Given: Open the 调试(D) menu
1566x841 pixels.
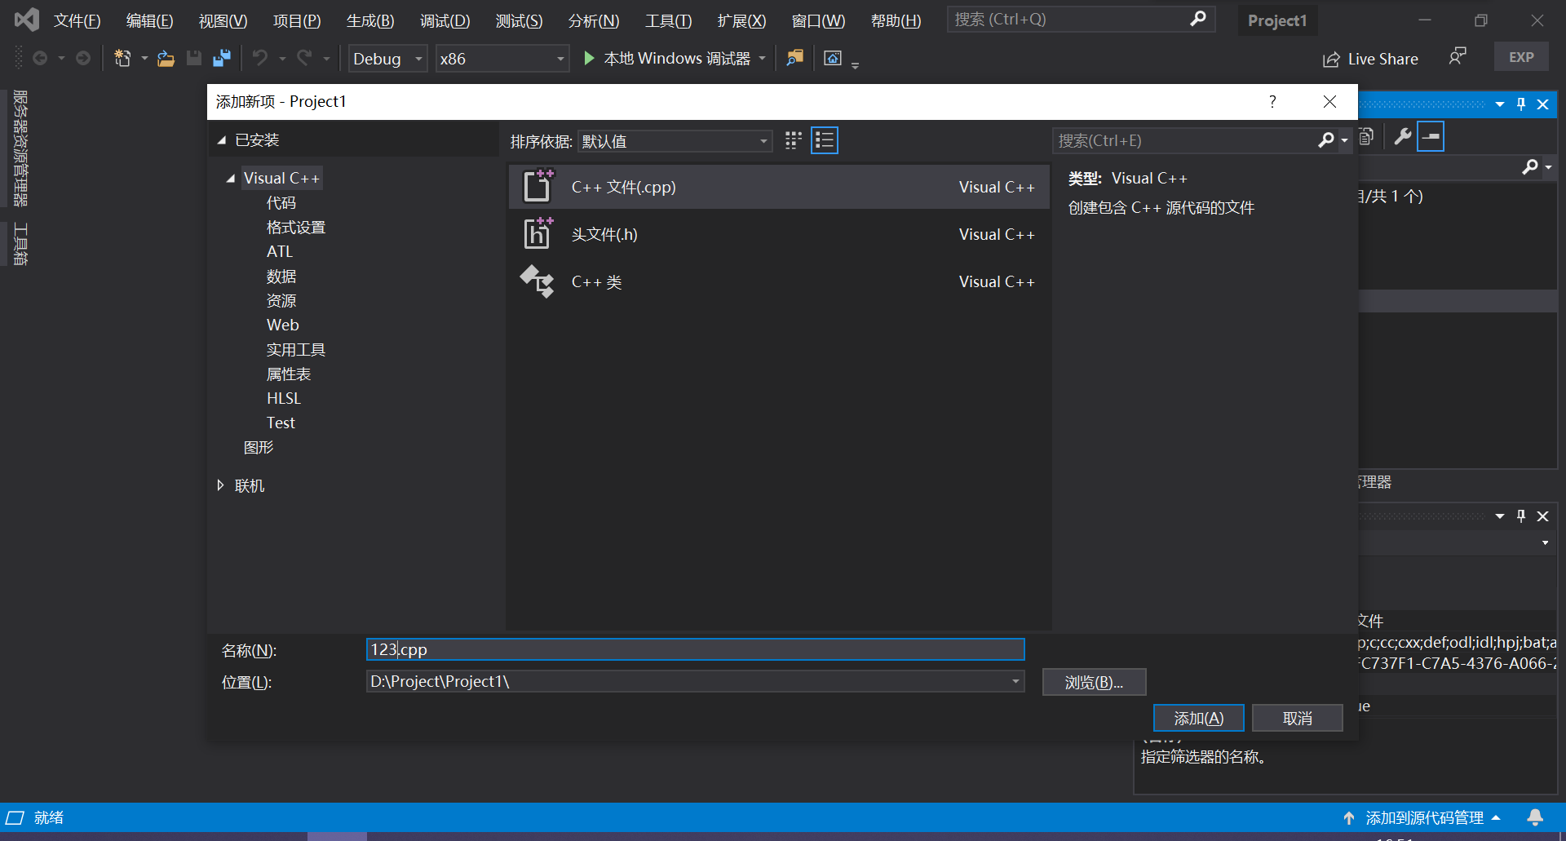Looking at the screenshot, I should tap(445, 20).
